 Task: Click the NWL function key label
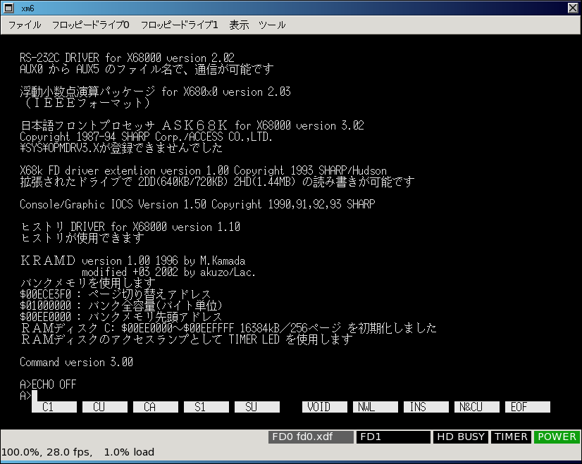click(376, 407)
